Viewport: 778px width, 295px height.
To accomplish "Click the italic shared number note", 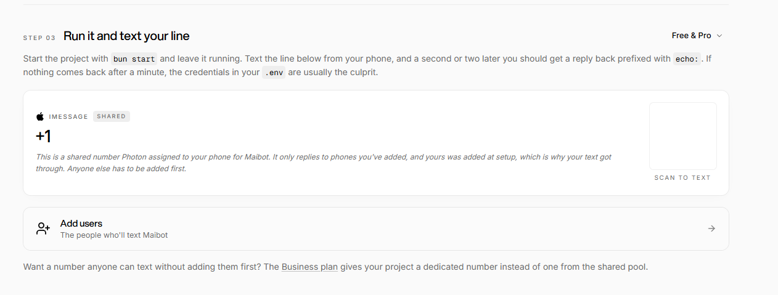I will point(324,163).
